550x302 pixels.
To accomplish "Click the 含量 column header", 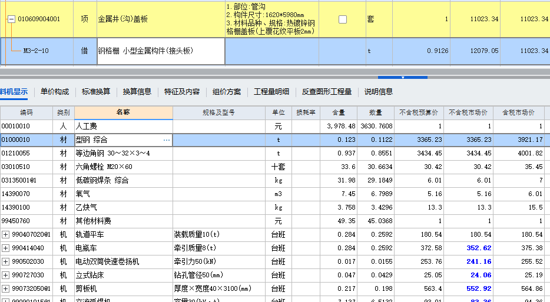I will pos(339,112).
